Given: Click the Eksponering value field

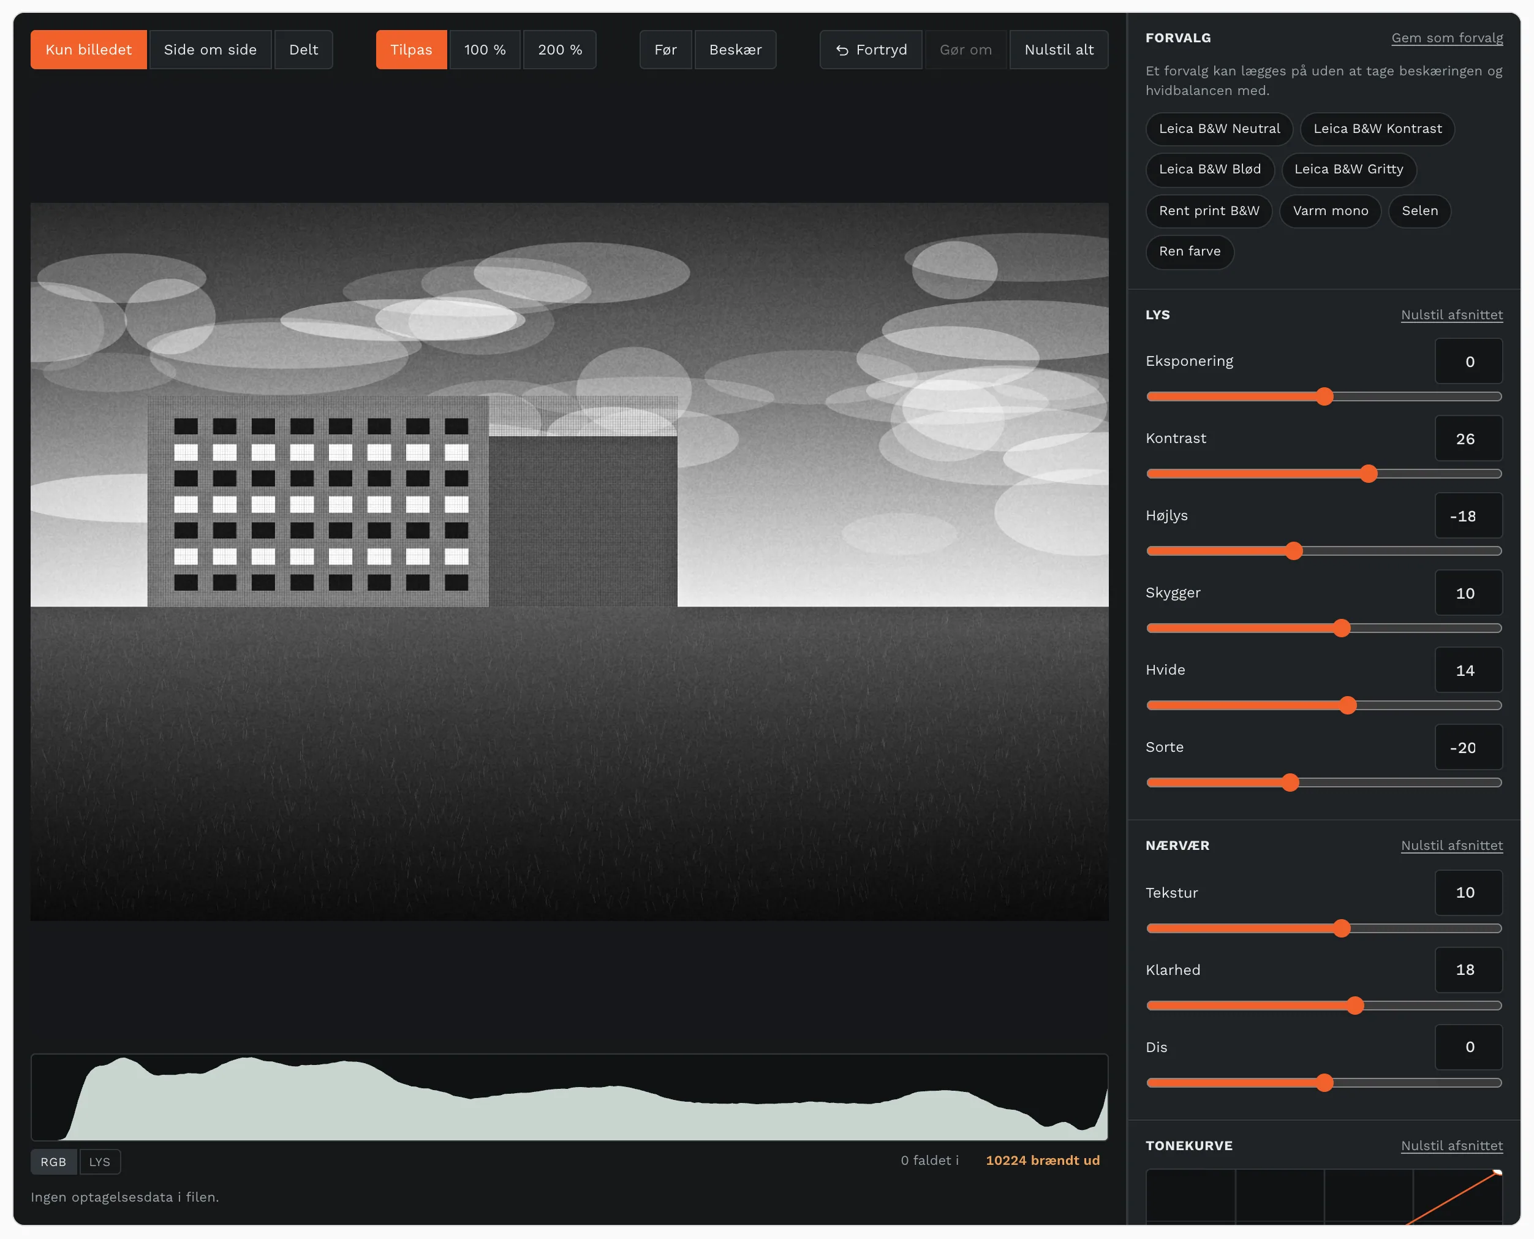Looking at the screenshot, I should (1468, 361).
